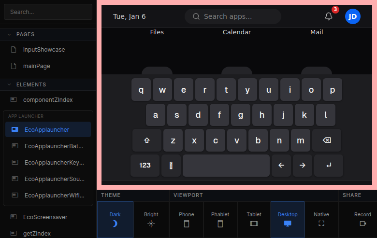Switch theme to Bright

(151, 219)
